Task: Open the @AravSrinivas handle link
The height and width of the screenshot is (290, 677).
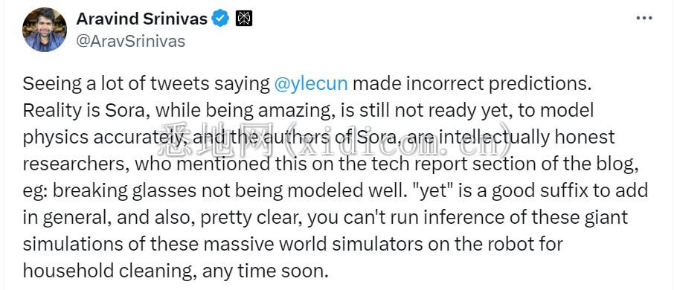Action: [131, 41]
